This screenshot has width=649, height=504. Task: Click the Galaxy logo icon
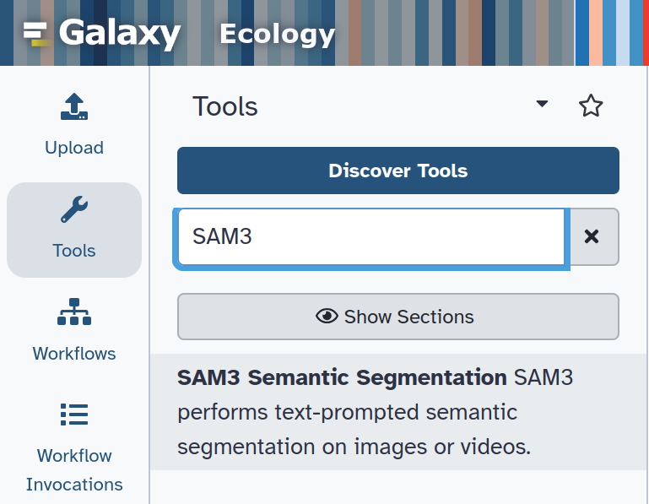37,34
